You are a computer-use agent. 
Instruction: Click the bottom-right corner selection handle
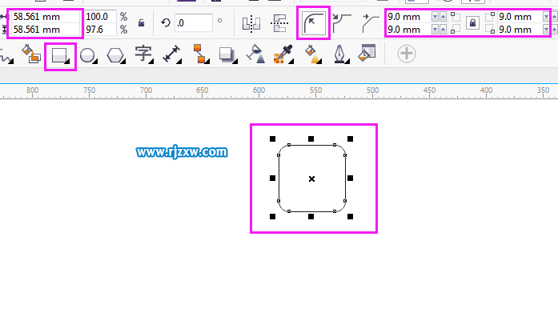(x=350, y=216)
